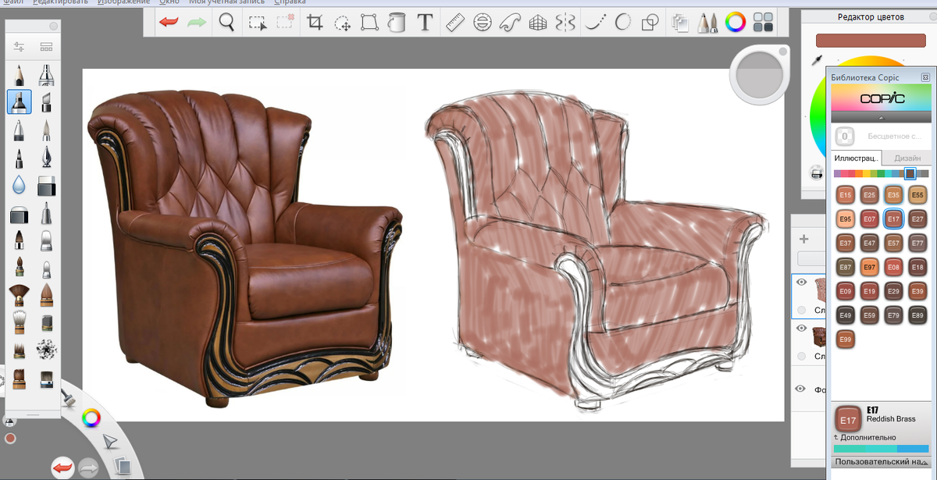Screen dimensions: 937x480
Task: Enable the Predictive Stroke tool
Action: tap(622, 23)
